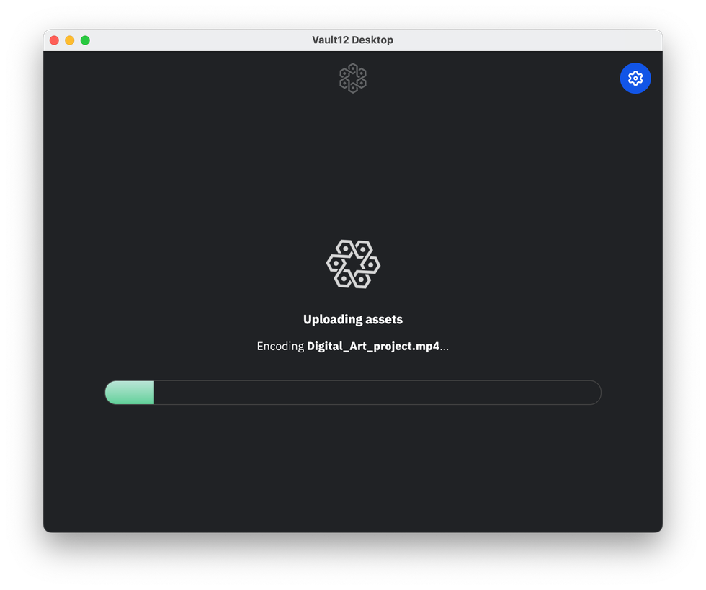Click Vault12 in the window title
Image resolution: width=706 pixels, height=590 pixels.
(331, 40)
